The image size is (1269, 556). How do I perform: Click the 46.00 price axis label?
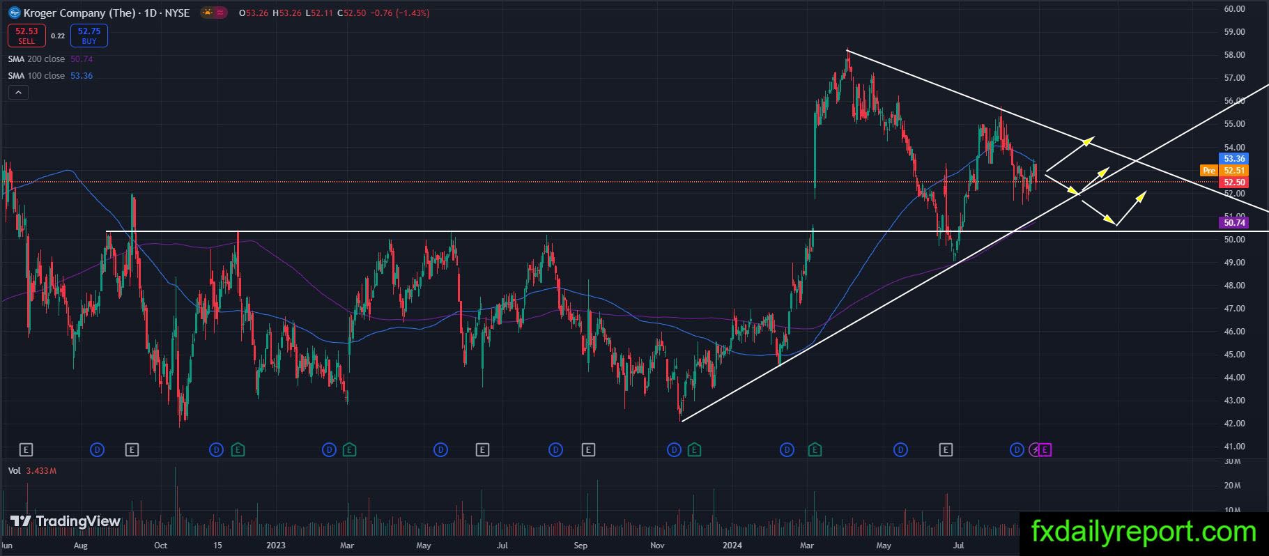tap(1234, 332)
